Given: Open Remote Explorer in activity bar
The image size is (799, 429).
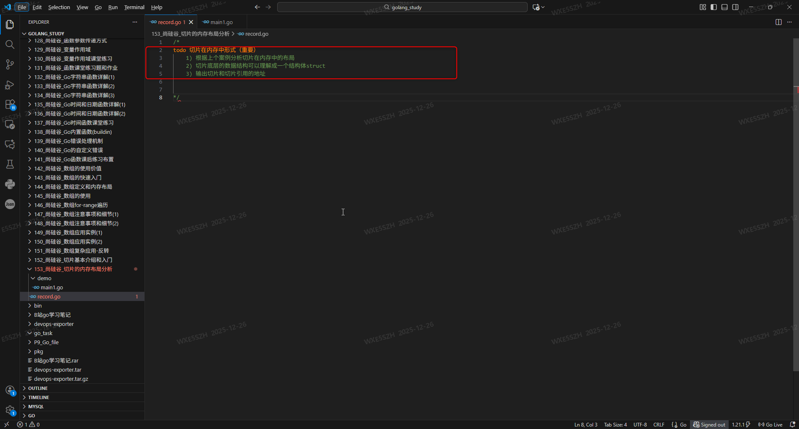Looking at the screenshot, I should coord(10,124).
